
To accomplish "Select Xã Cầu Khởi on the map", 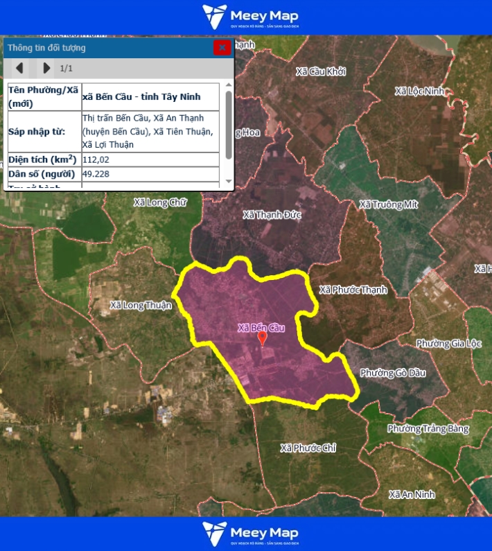I will (x=320, y=71).
